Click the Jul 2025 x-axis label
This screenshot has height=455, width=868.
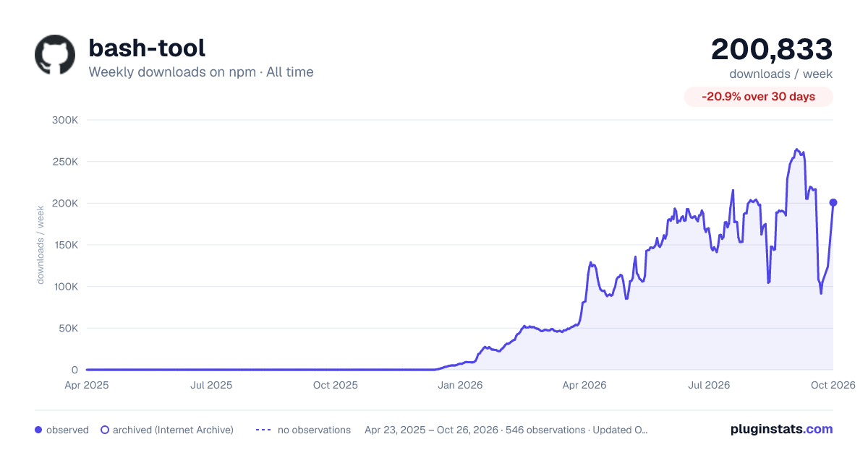tap(211, 385)
